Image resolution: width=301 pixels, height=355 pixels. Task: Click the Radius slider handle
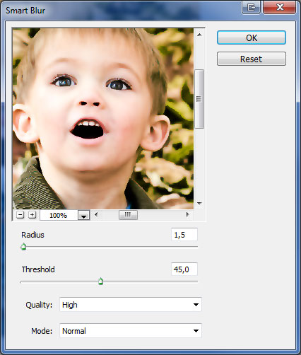coord(23,247)
